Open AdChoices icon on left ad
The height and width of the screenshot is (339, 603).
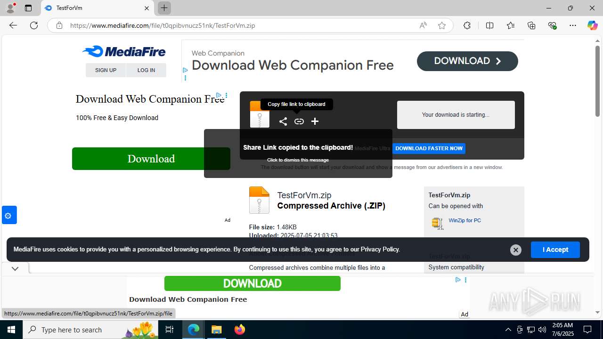point(219,95)
